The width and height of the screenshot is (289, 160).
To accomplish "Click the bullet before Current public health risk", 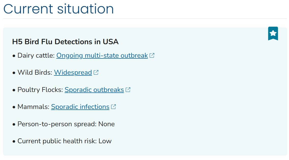I will click(14, 141).
